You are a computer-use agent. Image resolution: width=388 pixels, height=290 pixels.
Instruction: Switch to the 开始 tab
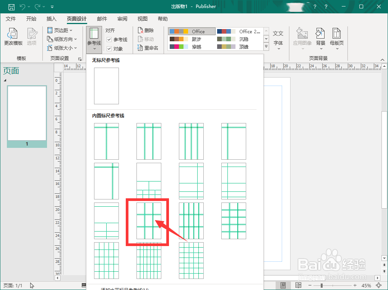click(31, 19)
